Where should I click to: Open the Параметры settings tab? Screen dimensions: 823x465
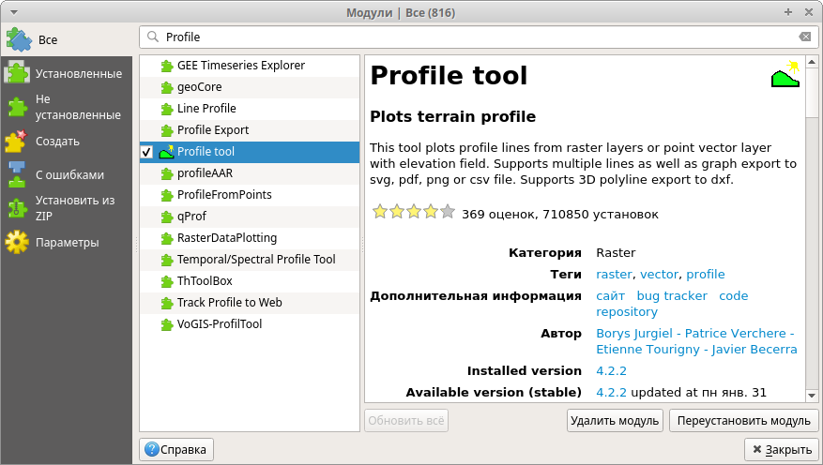pos(66,242)
